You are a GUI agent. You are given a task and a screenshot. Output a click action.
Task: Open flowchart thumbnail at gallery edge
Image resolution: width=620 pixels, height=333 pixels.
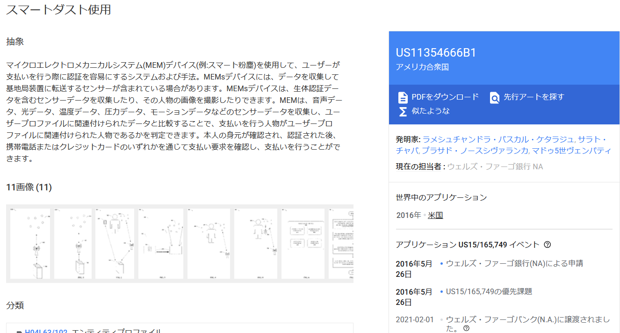[341, 244]
